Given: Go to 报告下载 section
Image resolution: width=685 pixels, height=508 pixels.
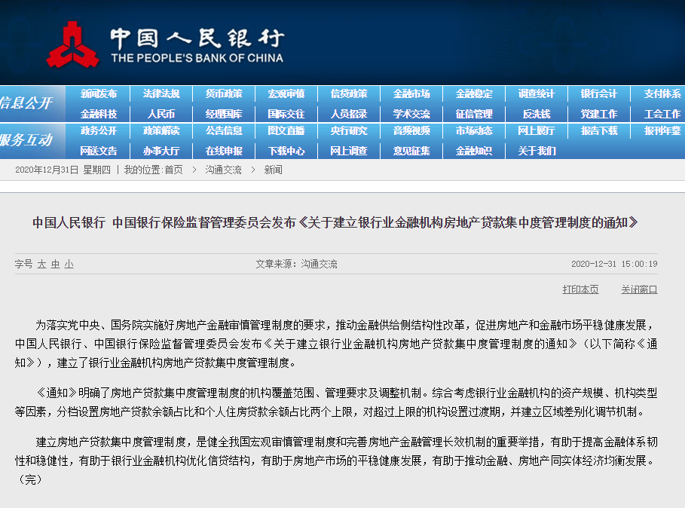Looking at the screenshot, I should (598, 130).
